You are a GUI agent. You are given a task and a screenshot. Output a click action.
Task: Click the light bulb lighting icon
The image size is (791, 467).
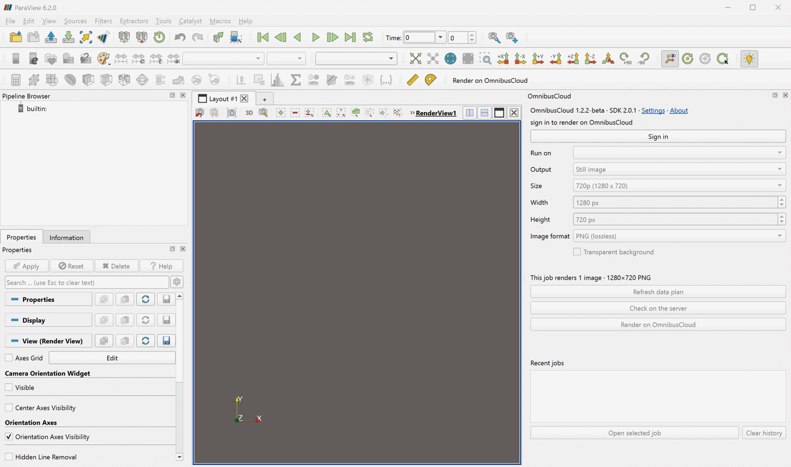click(x=750, y=58)
